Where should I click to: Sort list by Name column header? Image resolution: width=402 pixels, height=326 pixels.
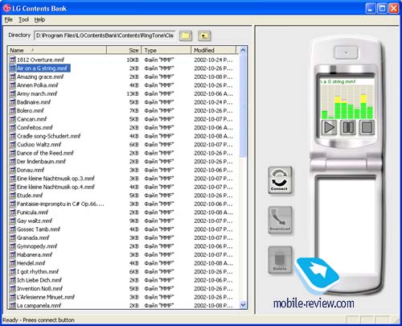click(57, 50)
